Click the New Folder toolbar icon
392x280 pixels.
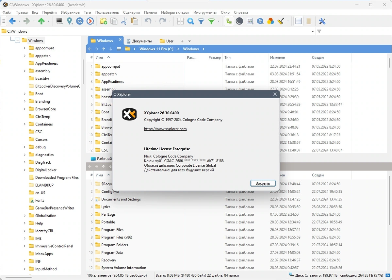(104, 21)
